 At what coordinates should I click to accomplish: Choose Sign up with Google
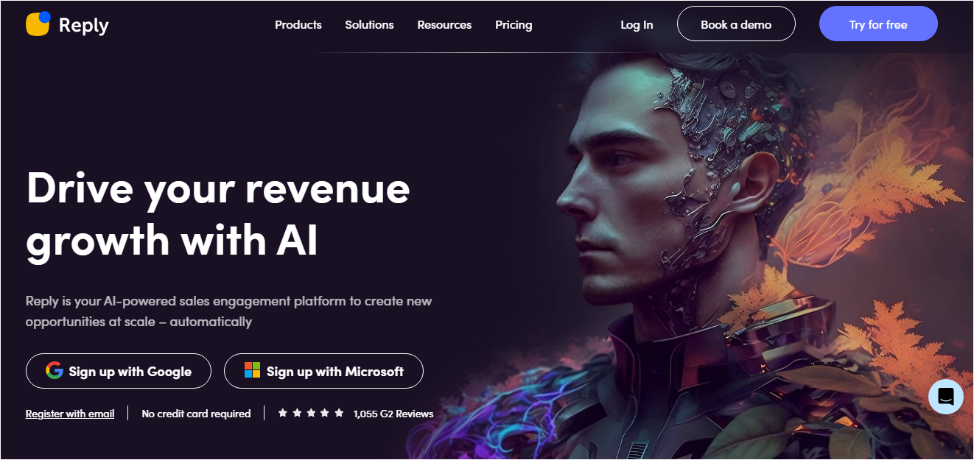119,371
